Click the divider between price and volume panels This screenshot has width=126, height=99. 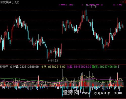point(63,64)
